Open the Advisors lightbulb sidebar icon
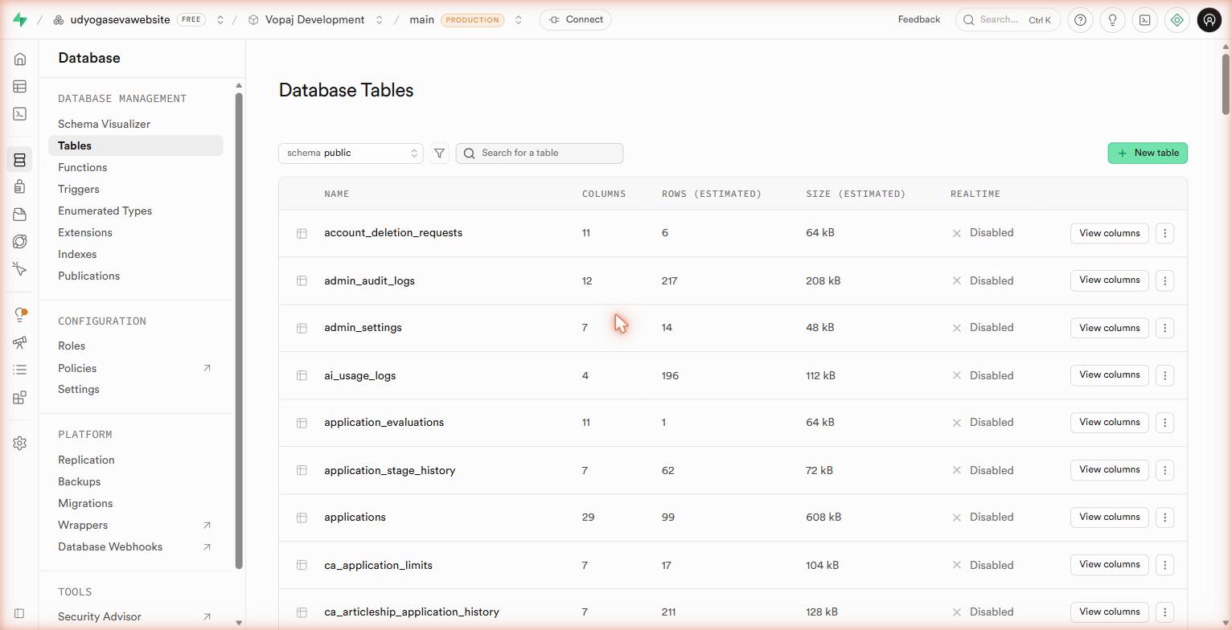This screenshot has height=630, width=1232. (x=20, y=315)
